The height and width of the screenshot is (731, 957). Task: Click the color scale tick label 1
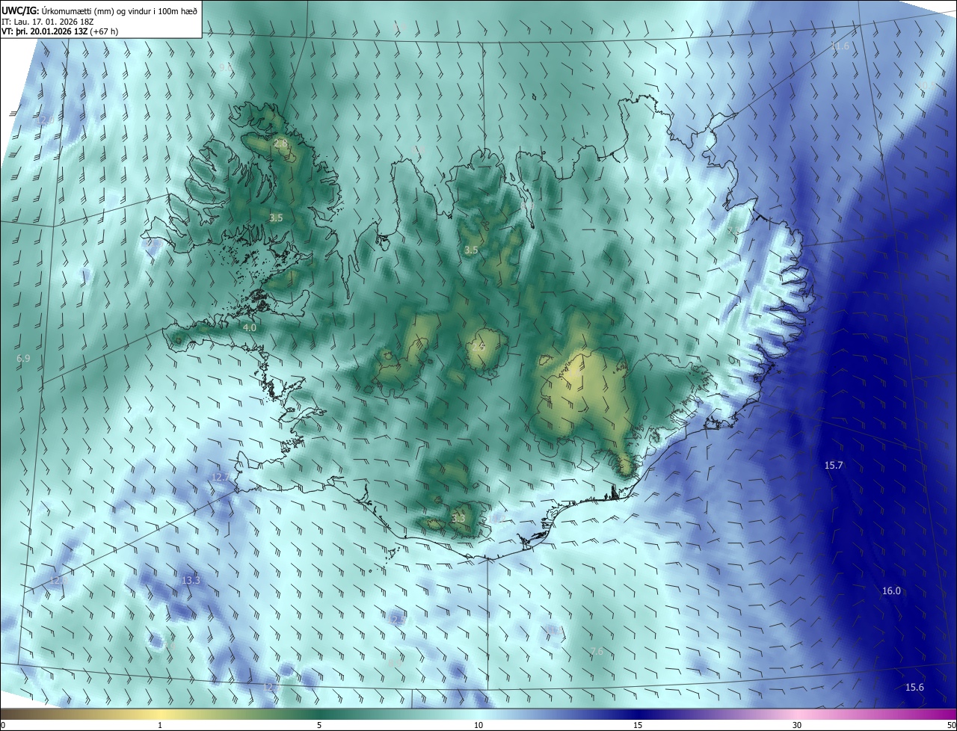coord(160,726)
